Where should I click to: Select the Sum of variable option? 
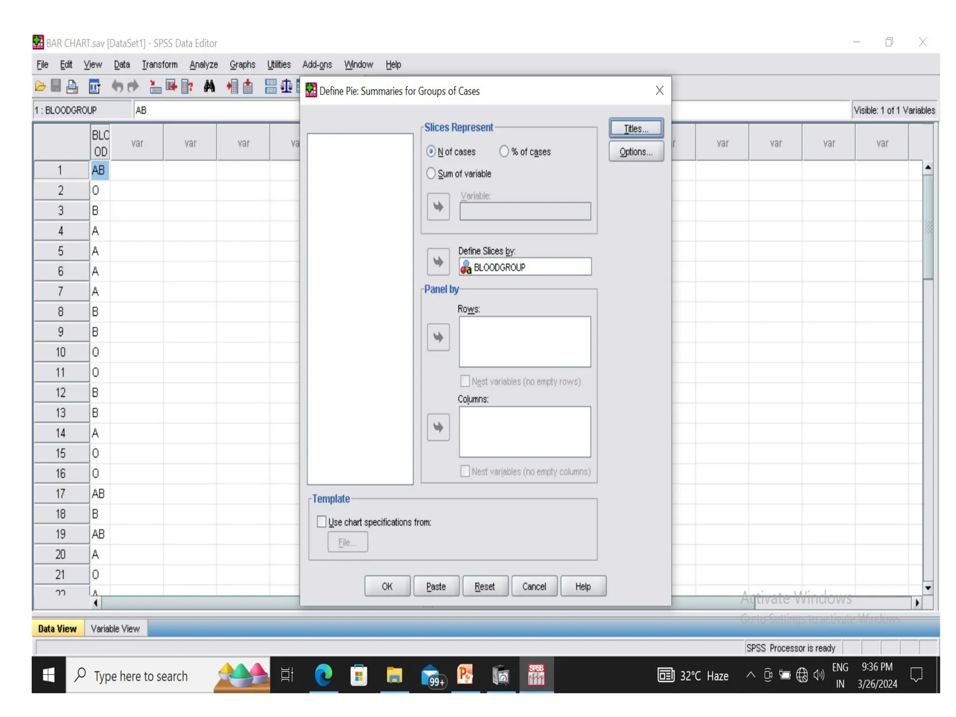coord(431,174)
